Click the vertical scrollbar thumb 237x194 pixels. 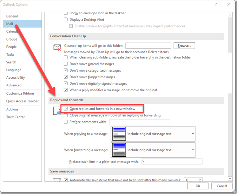coord(230,73)
